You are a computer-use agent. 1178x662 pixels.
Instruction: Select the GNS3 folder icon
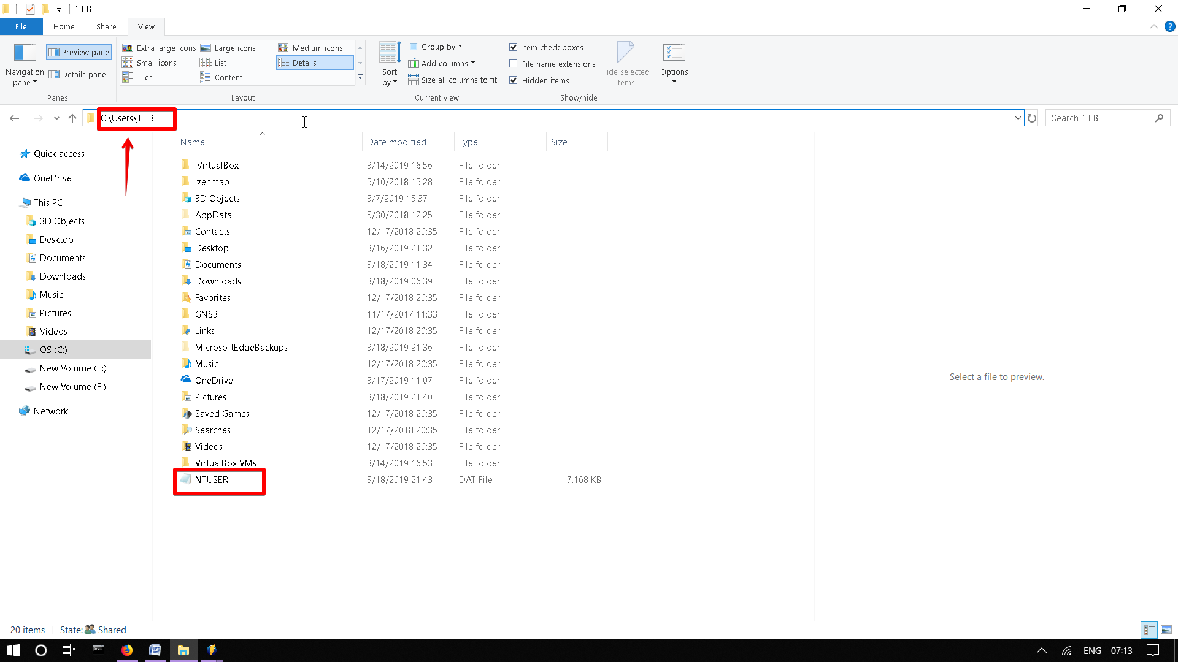tap(185, 313)
